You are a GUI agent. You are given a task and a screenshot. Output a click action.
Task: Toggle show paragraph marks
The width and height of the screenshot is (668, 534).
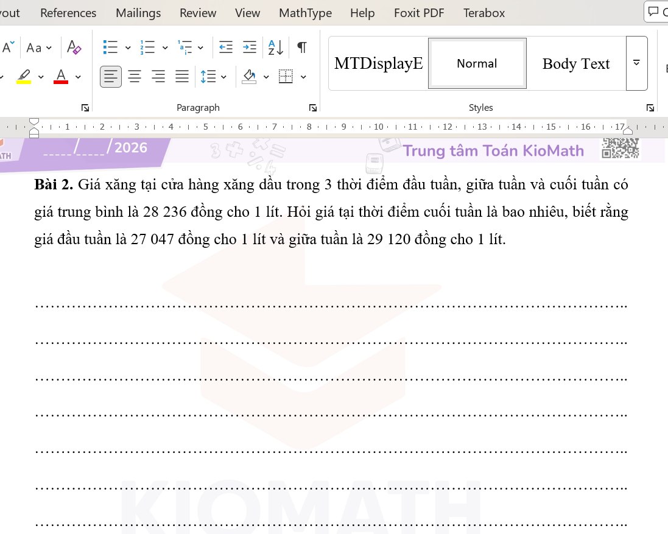tap(302, 47)
